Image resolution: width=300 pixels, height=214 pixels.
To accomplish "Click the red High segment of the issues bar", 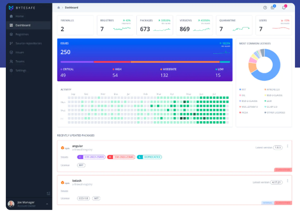I will tap(112, 62).
